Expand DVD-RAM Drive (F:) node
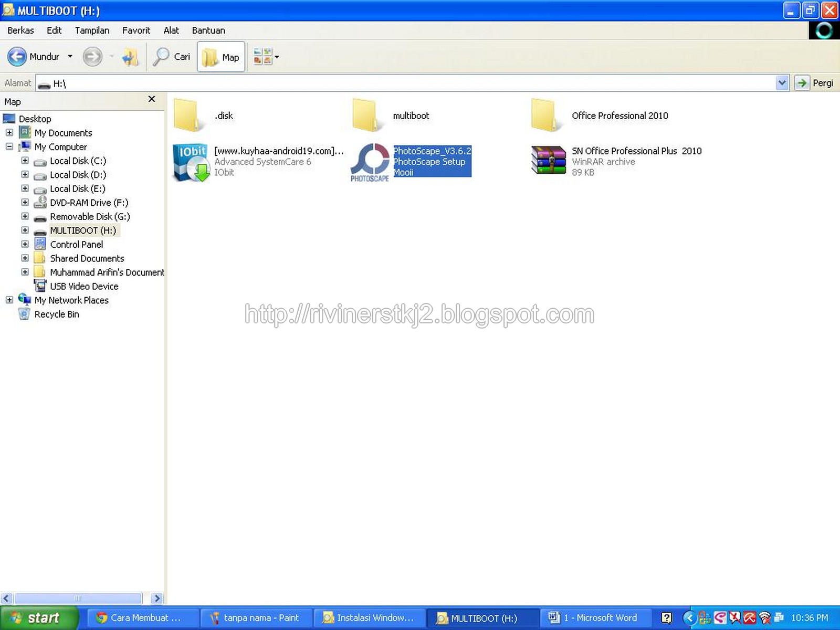Screen dimensions: 840x630 pos(25,202)
